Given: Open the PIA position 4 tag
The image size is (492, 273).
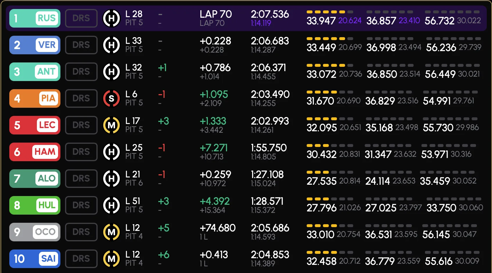Looking at the screenshot, I should (x=35, y=98).
